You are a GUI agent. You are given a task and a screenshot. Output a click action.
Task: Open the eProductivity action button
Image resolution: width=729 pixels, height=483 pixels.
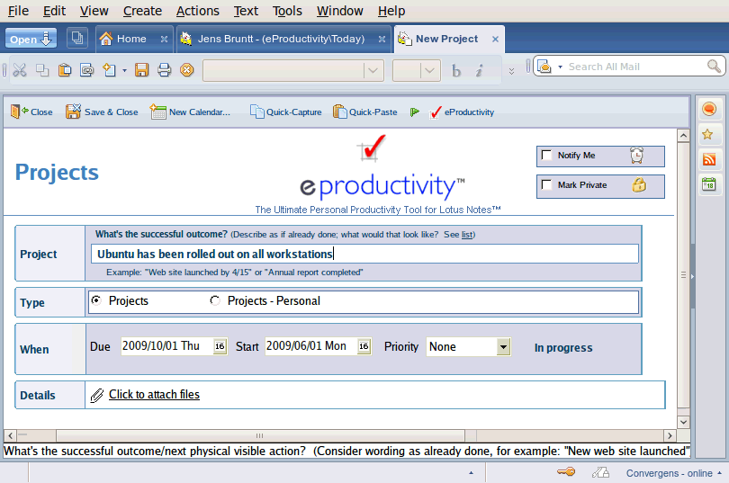point(462,112)
